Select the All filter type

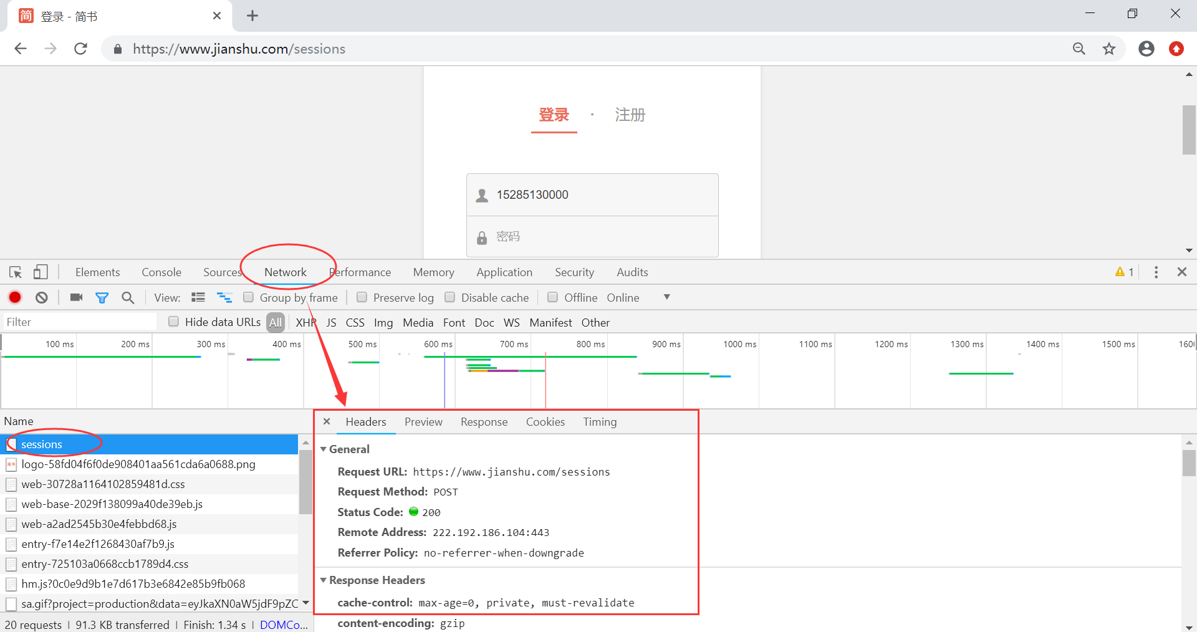pos(276,322)
